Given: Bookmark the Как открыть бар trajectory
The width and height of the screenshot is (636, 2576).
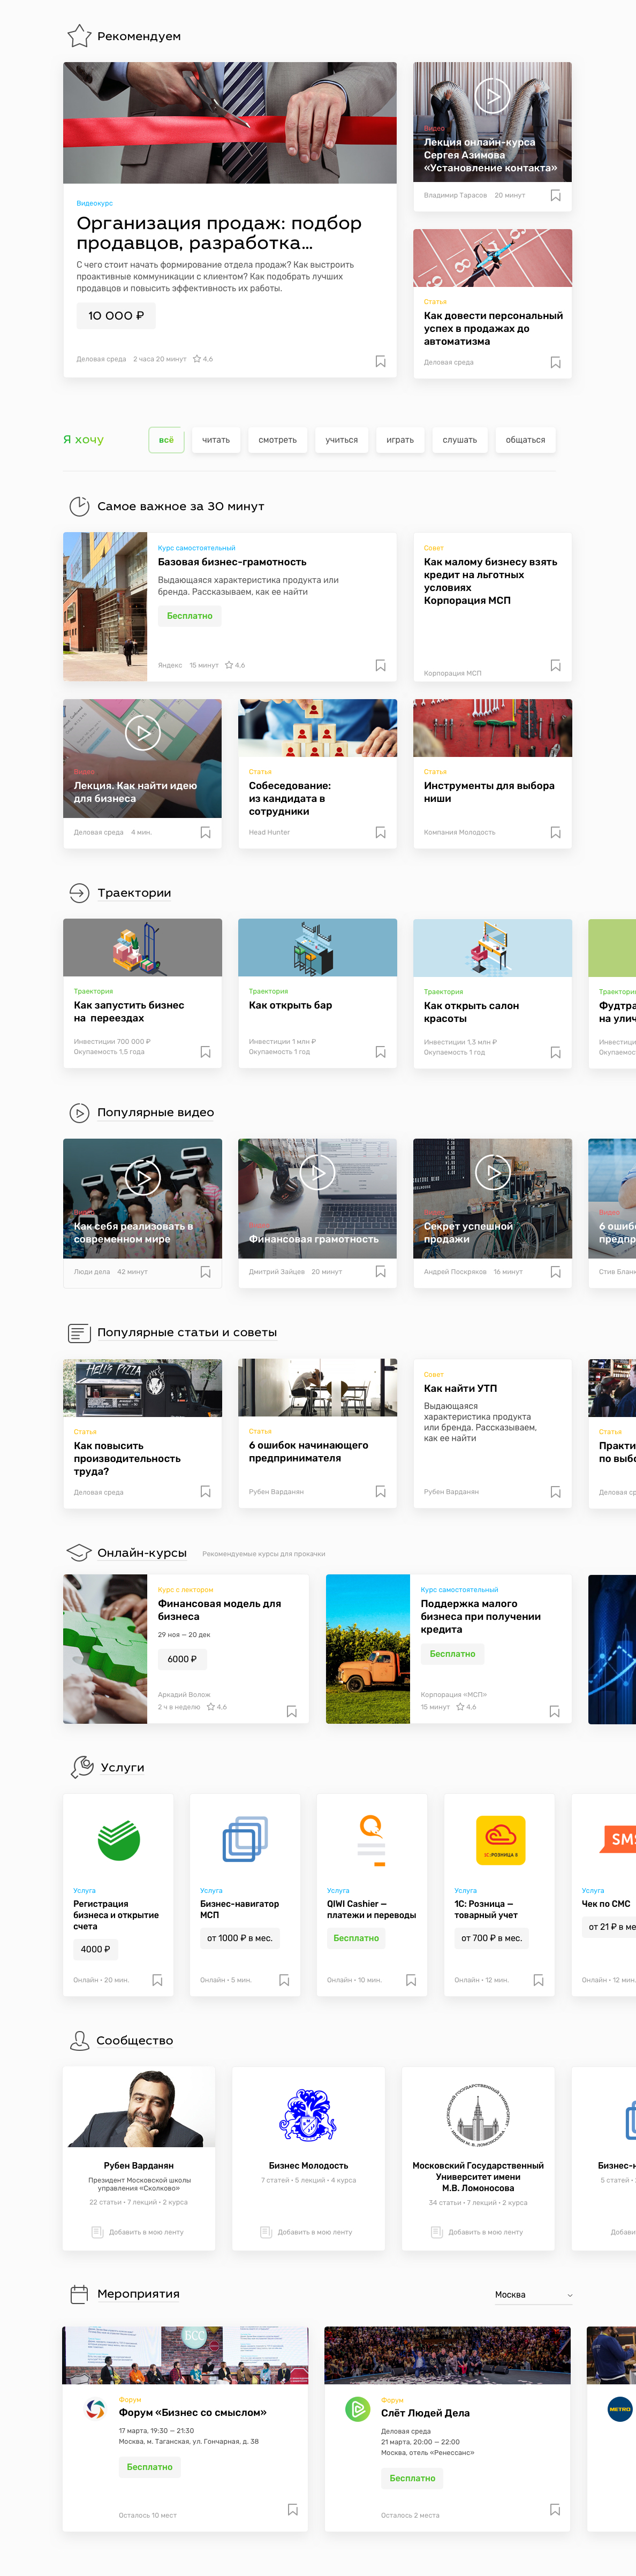Looking at the screenshot, I should pos(380,1052).
